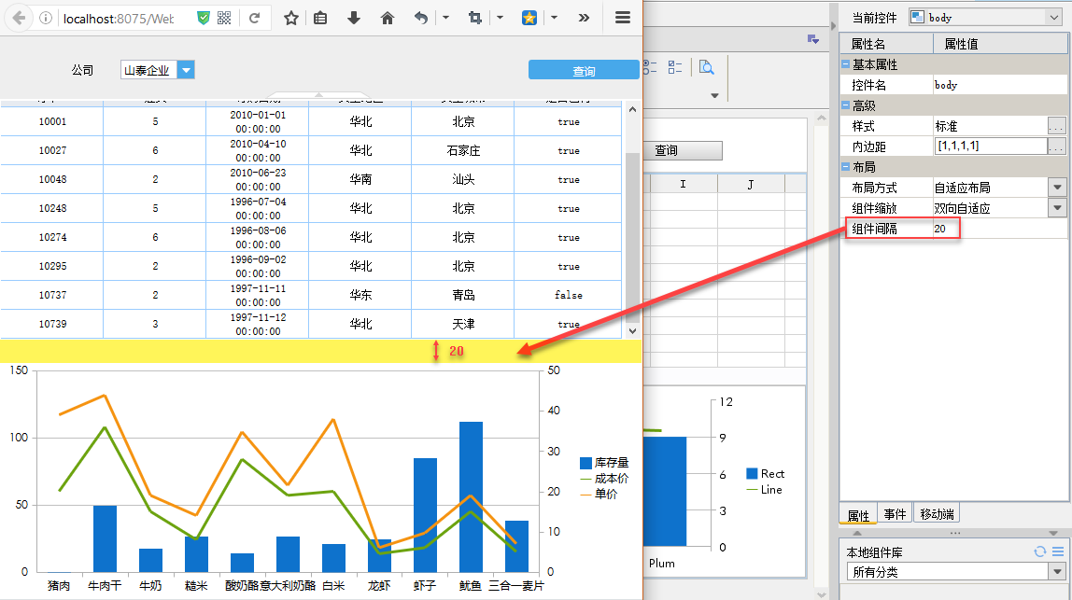Select column header I in designer grid
Image resolution: width=1072 pixels, height=600 pixels.
[x=683, y=184]
